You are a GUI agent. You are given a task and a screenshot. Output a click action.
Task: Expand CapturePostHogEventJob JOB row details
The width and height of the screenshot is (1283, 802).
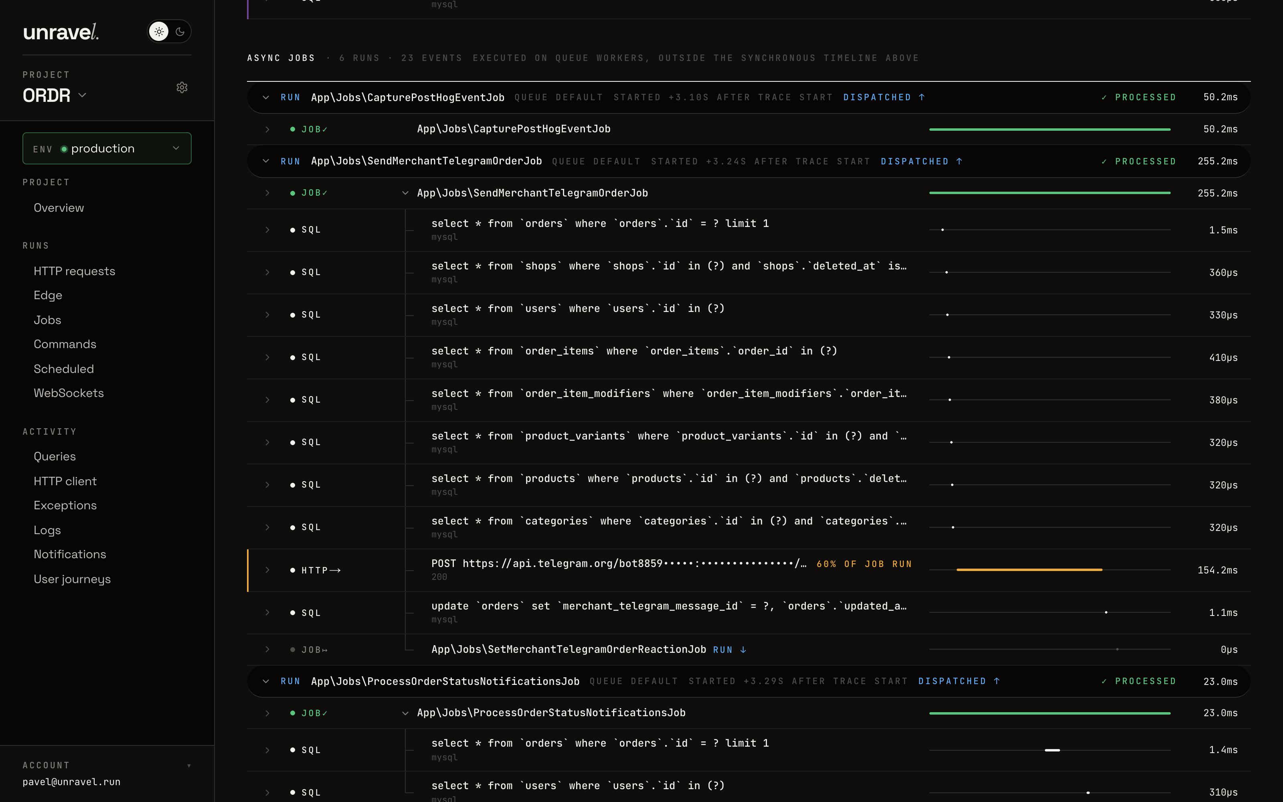[267, 130]
